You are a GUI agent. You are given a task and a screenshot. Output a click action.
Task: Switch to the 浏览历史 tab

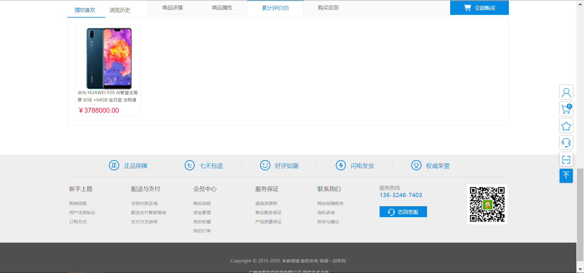point(120,10)
